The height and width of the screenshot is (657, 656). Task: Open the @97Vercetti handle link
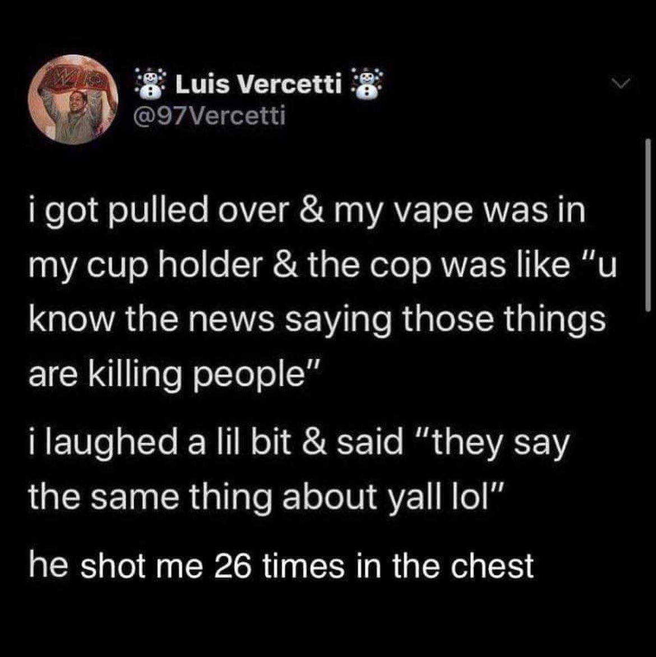pos(210,115)
